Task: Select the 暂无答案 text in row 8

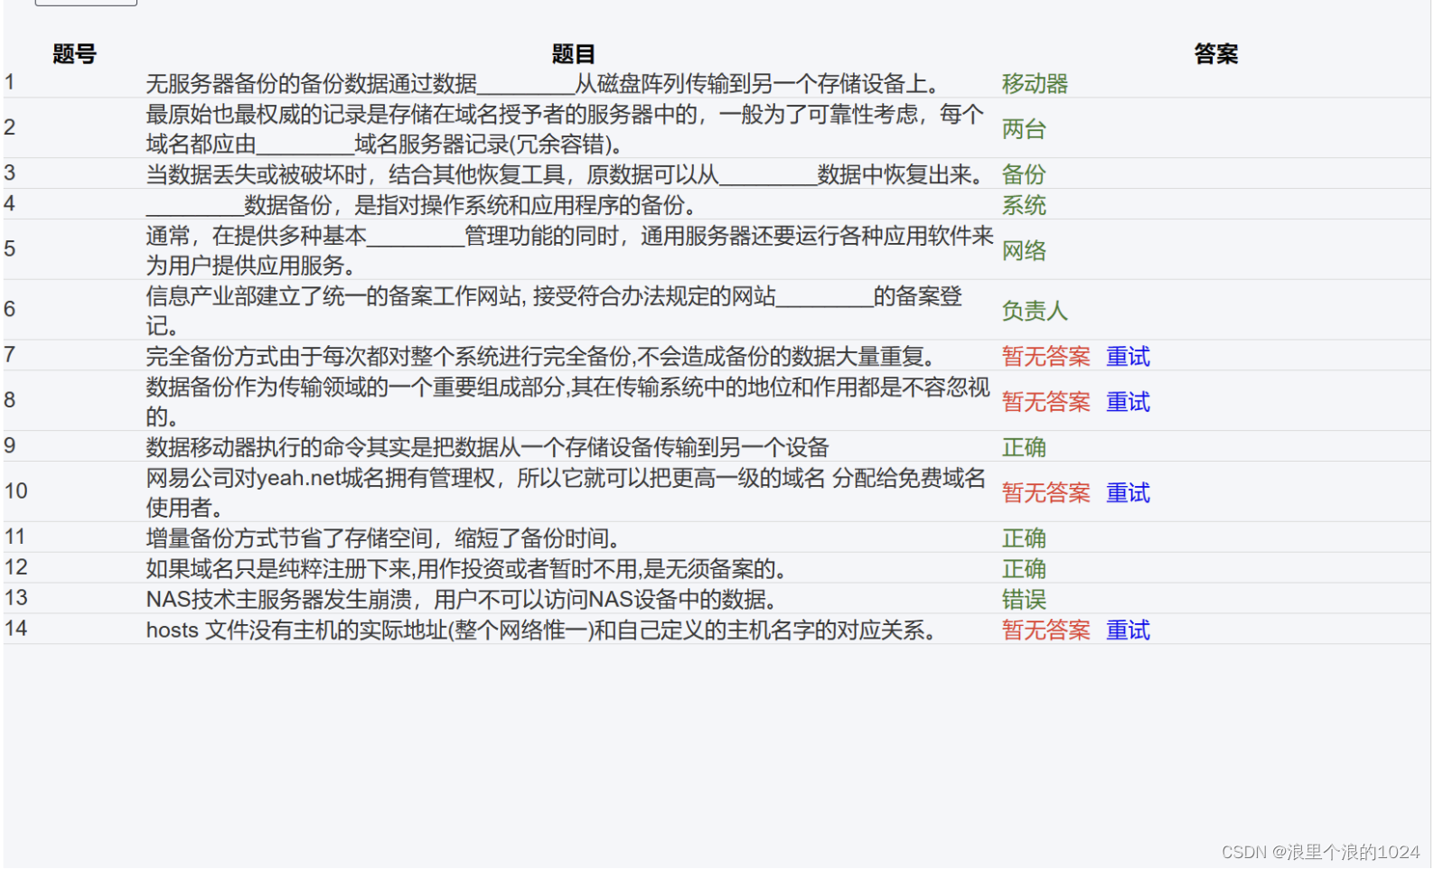Action: tap(1045, 402)
